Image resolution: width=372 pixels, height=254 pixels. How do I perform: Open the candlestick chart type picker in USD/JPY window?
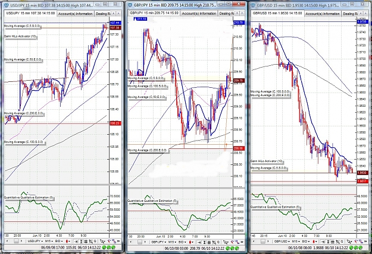click(x=67, y=241)
